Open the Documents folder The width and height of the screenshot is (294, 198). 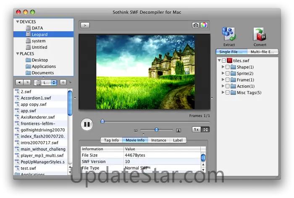pos(44,73)
